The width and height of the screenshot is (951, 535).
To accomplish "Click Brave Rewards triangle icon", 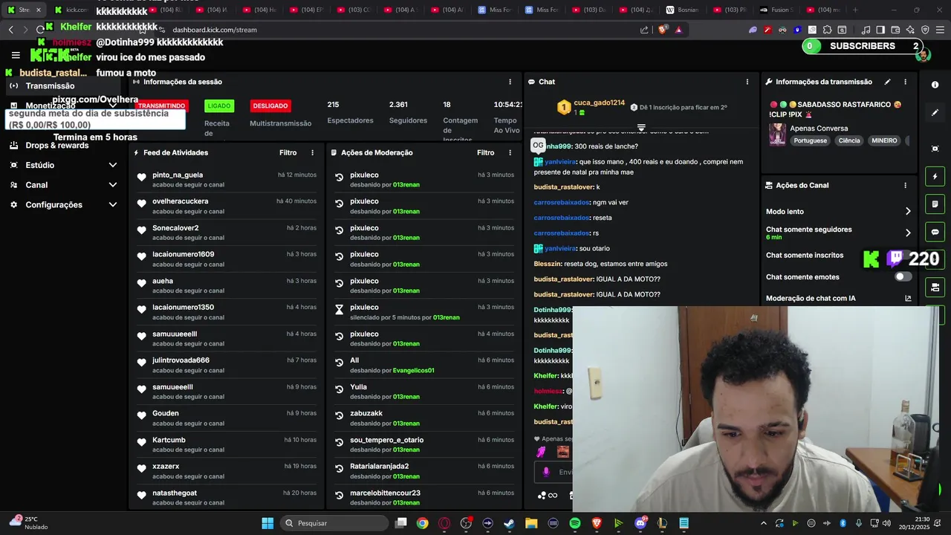I will [678, 30].
